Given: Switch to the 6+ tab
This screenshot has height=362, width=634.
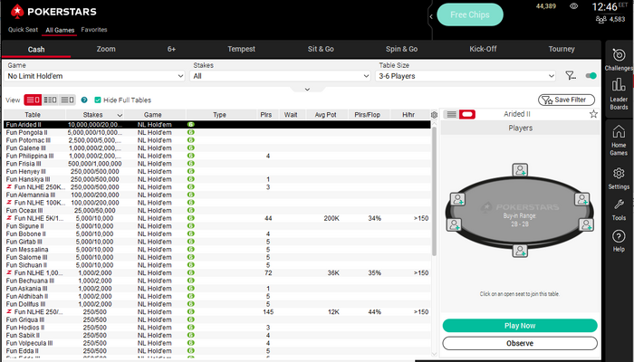Looking at the screenshot, I should click(x=171, y=49).
